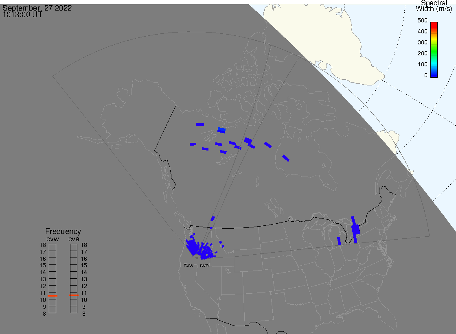Screen dimensions: 456x334
Task: Click the '8' tick beside the cve gauge
Action: tap(84, 314)
